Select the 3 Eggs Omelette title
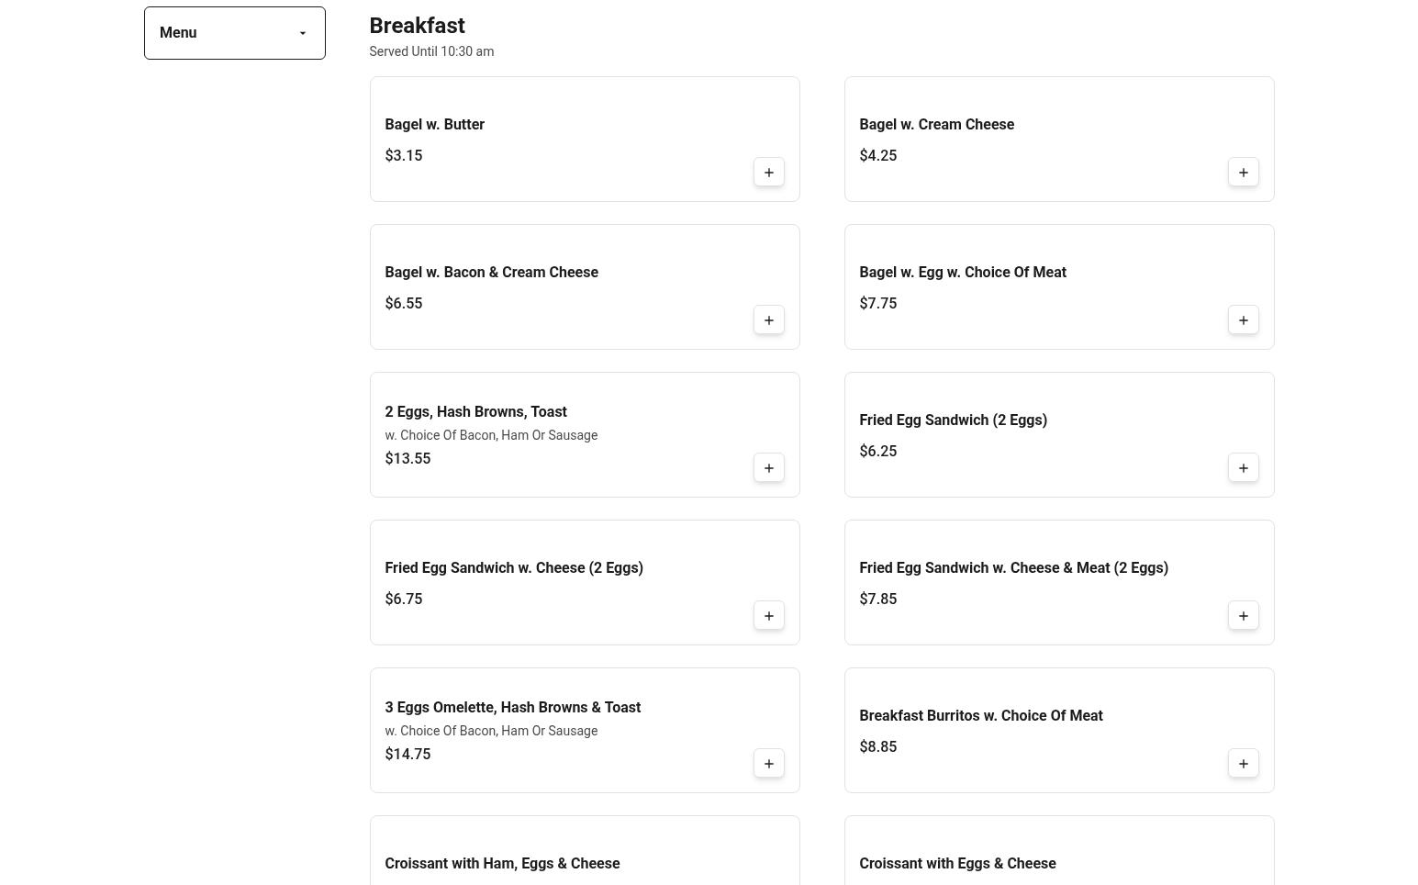The image size is (1418, 885). pyautogui.click(x=512, y=708)
